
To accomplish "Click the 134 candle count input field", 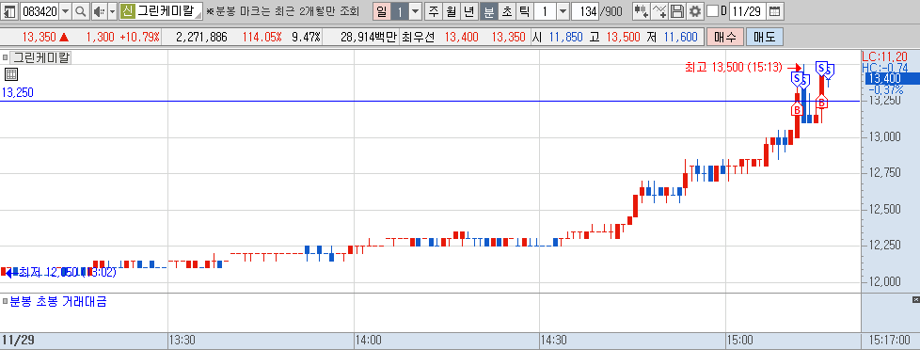I will coord(585,11).
